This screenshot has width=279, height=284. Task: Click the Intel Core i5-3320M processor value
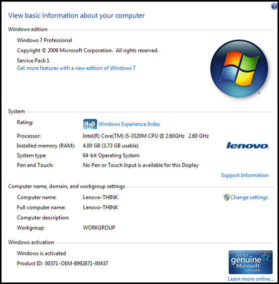coord(146,136)
